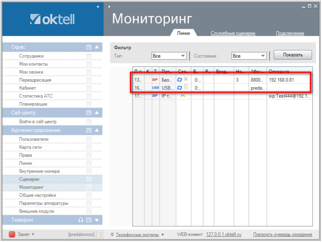This screenshot has width=322, height=242.
Task: Click help icon beside Статистика АТС
Action: (89, 96)
